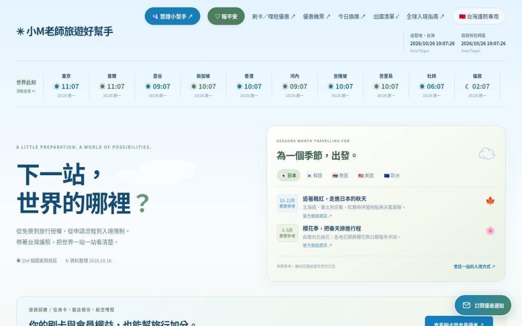Screen dimensions: 522x326
Task: Click the 3-5月 season badge
Action: click(x=288, y=233)
